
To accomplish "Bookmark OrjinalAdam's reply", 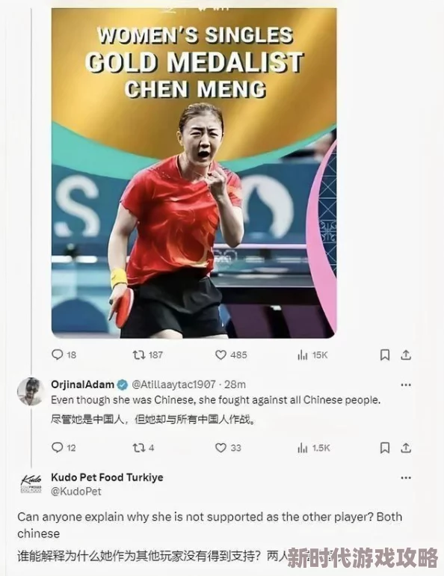I will pos(384,448).
